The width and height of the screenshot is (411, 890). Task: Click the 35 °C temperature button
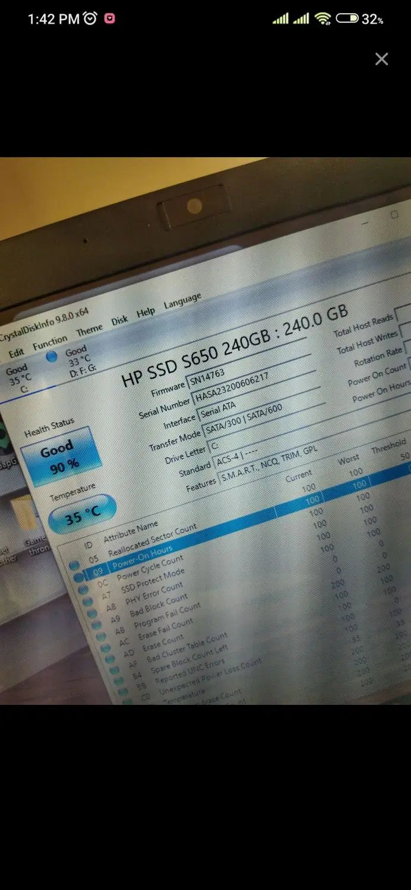pos(81,514)
